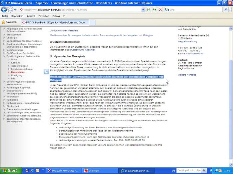Screen dimensions: 233x174
Task: Open the ? help menu
Action: (64, 16)
